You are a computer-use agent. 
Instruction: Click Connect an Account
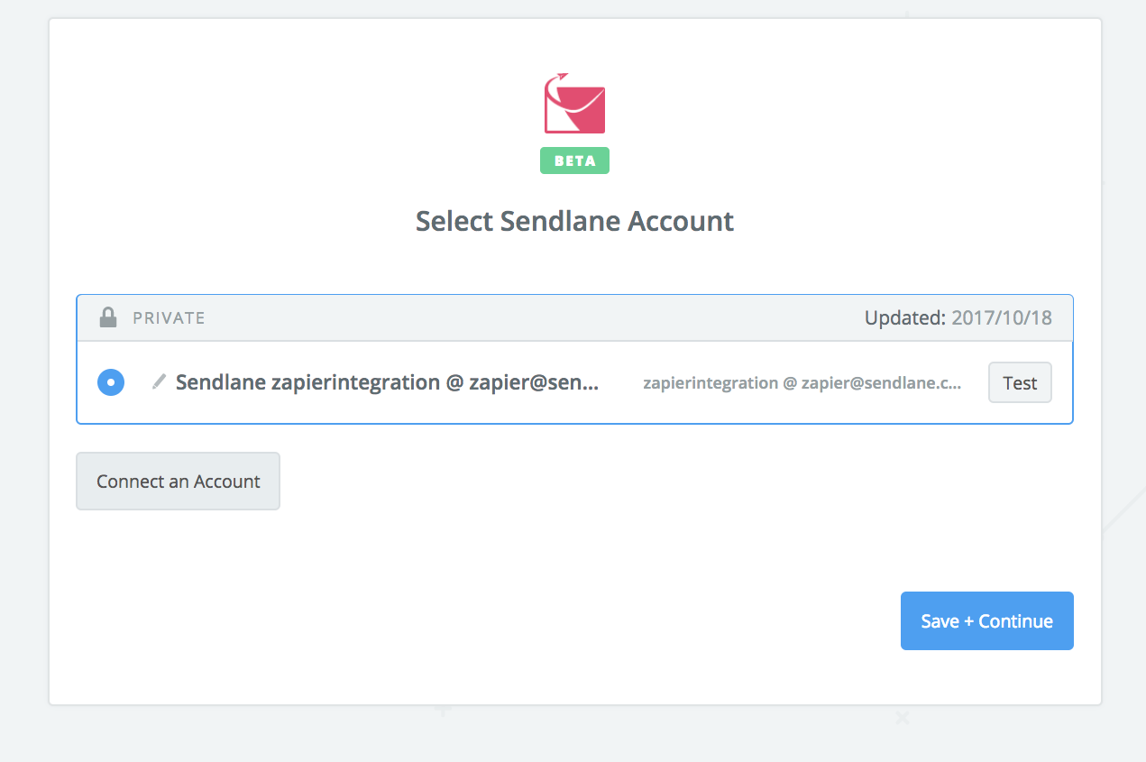178,481
